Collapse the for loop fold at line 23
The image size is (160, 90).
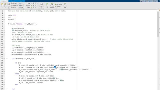point(7,58)
